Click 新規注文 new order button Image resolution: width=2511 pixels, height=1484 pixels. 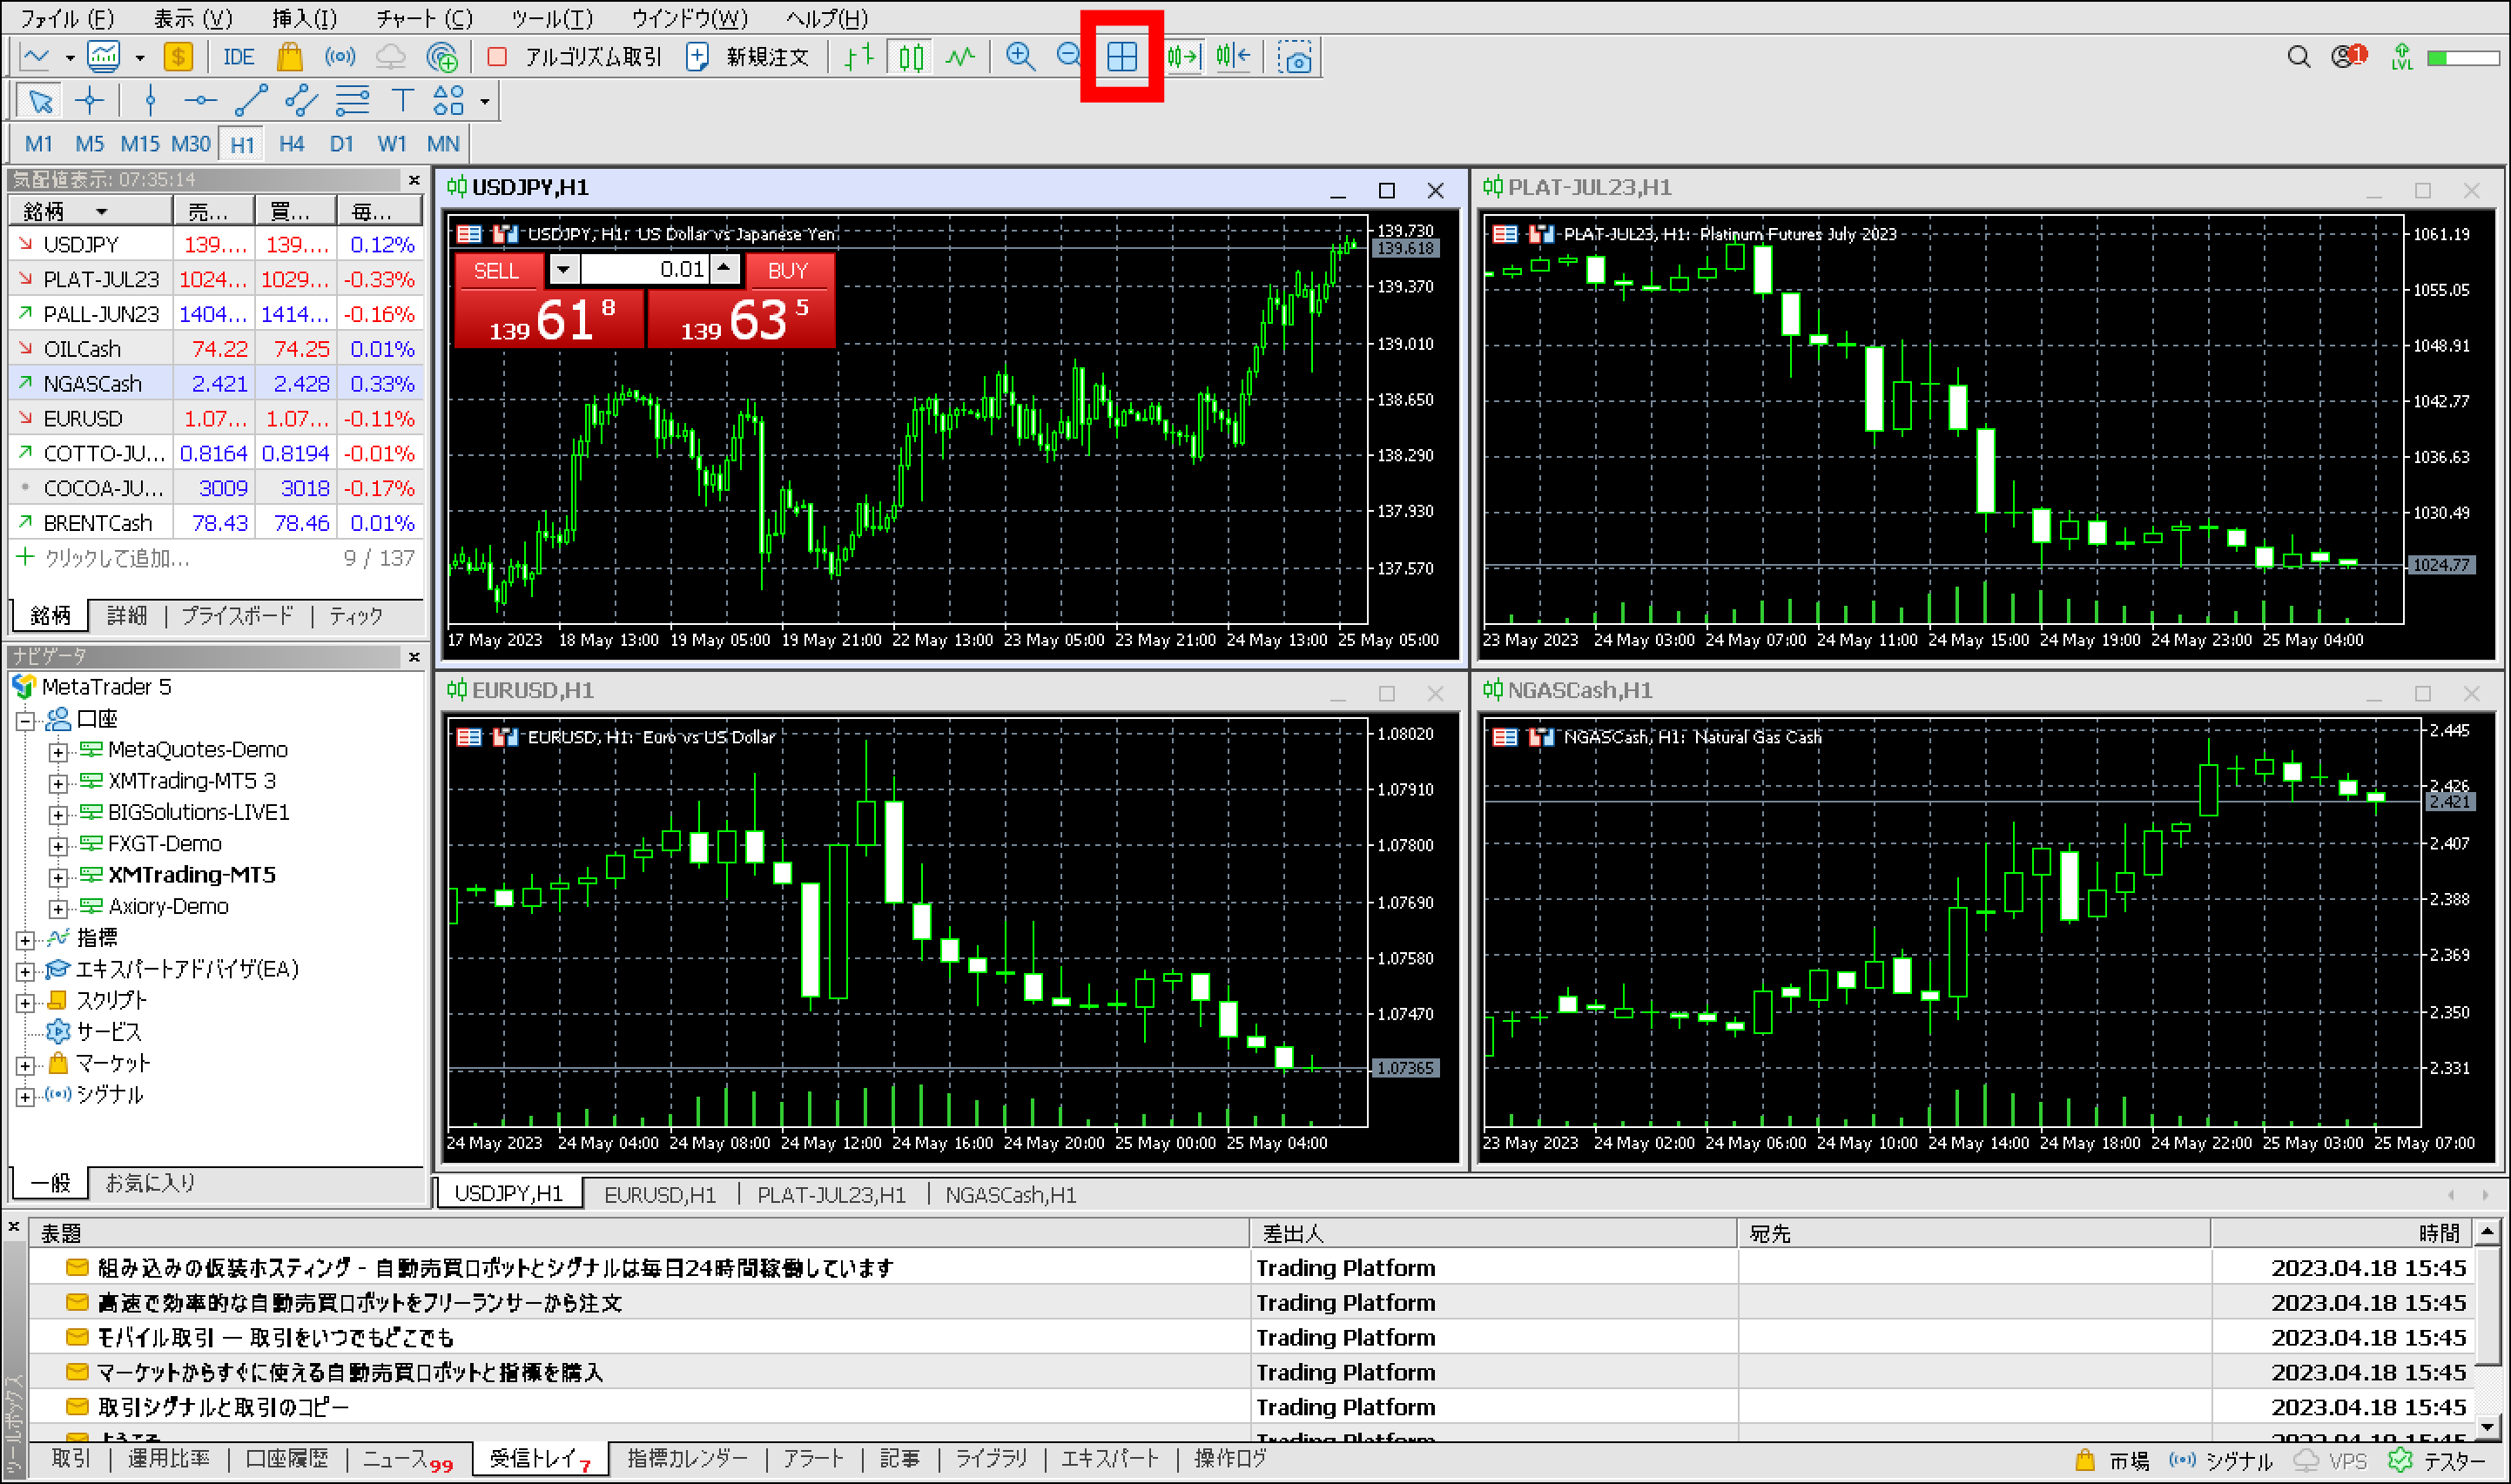[749, 57]
